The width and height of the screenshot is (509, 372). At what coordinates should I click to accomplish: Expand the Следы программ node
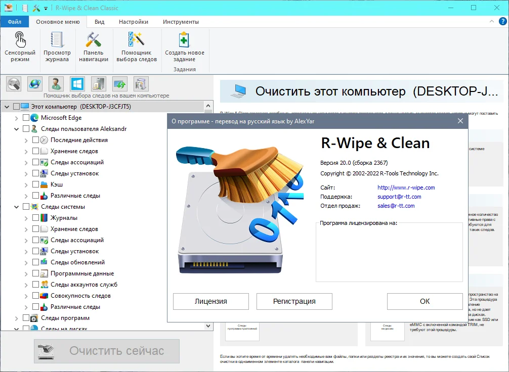(x=17, y=318)
